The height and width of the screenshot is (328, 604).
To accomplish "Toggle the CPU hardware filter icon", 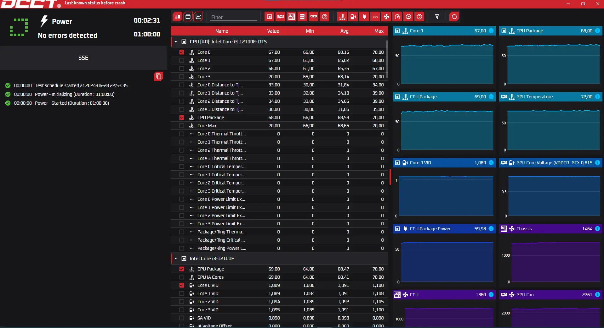I will 270,17.
